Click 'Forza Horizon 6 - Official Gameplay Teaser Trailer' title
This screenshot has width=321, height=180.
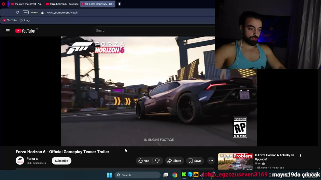pos(62,152)
